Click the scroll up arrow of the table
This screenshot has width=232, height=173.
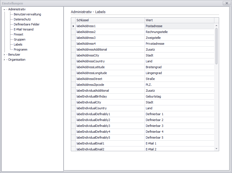point(216,26)
